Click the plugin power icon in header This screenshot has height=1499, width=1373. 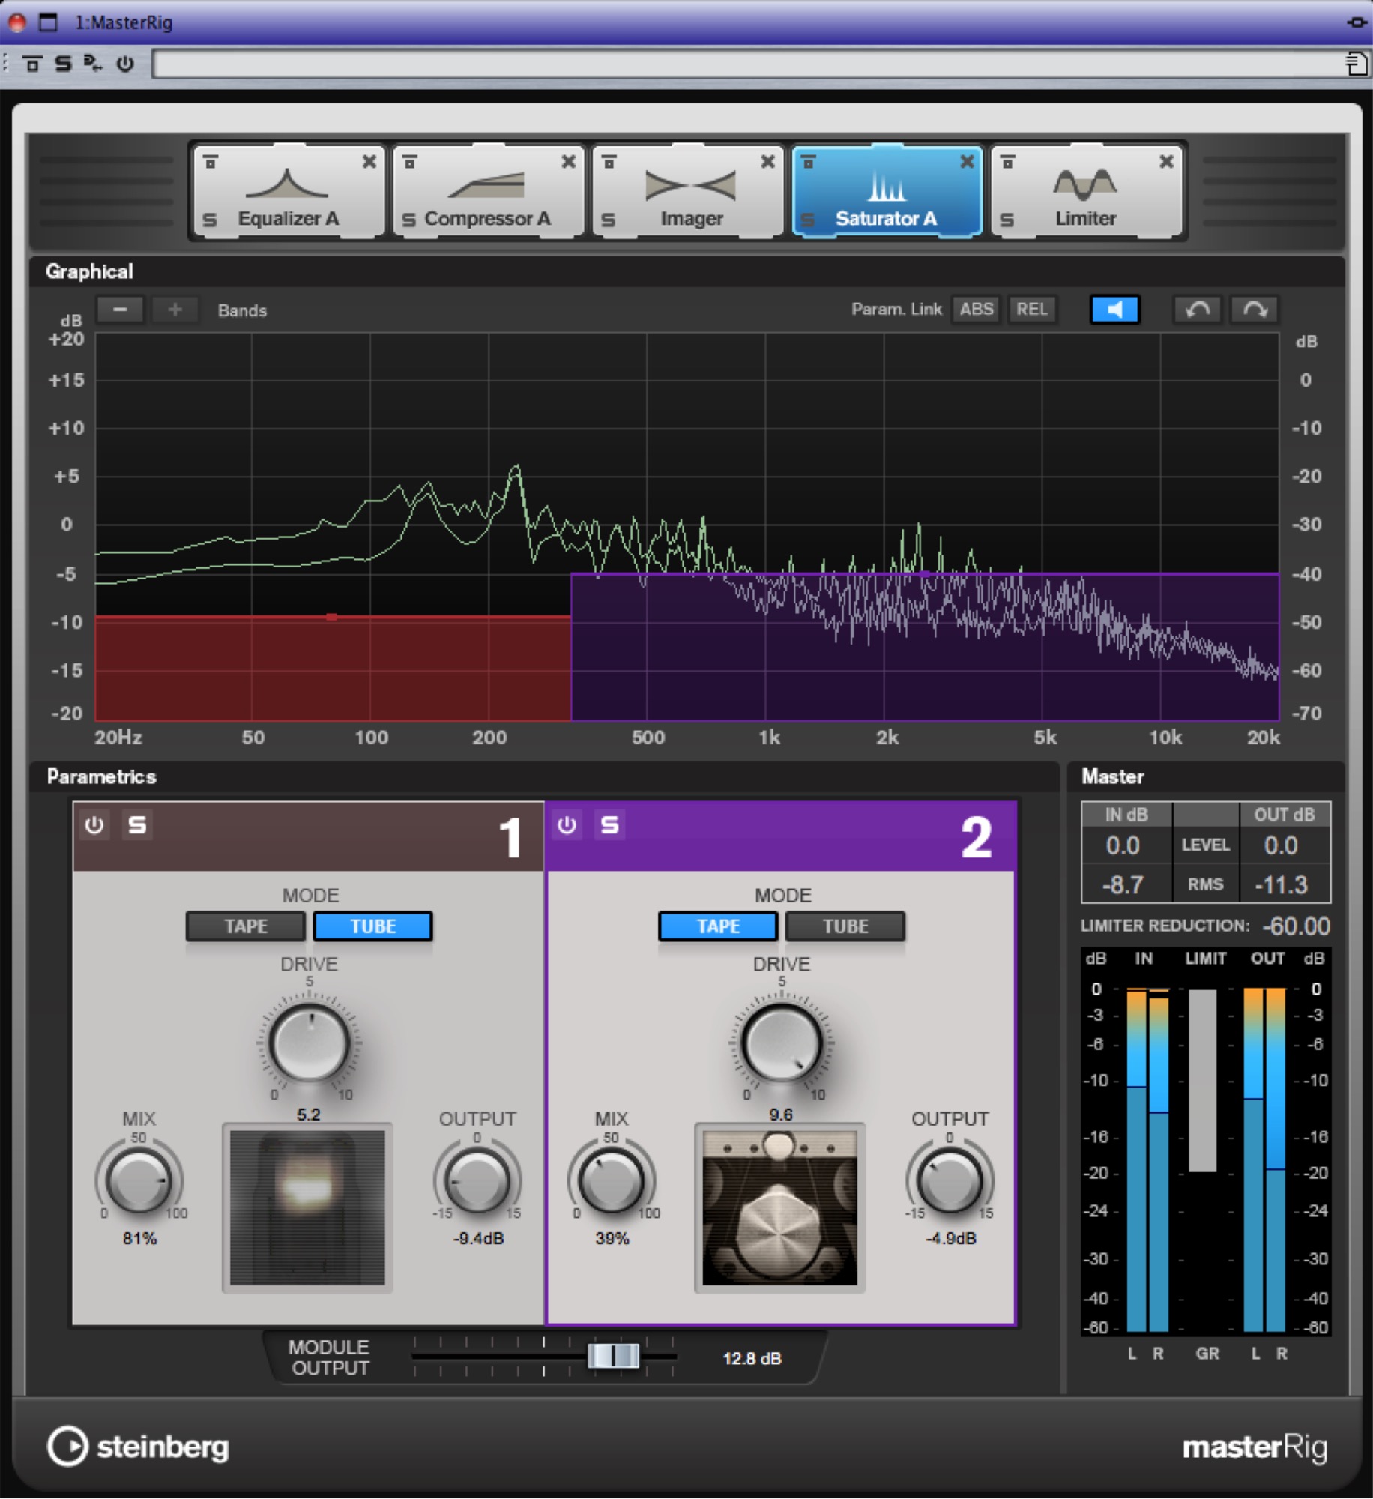coord(125,64)
